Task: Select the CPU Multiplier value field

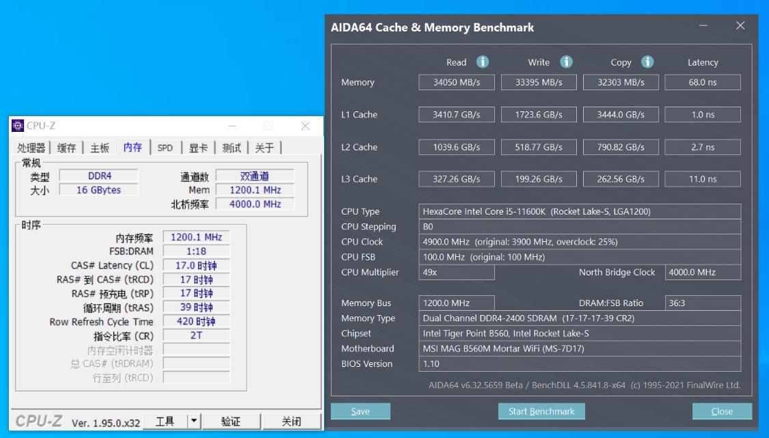Action: click(457, 272)
